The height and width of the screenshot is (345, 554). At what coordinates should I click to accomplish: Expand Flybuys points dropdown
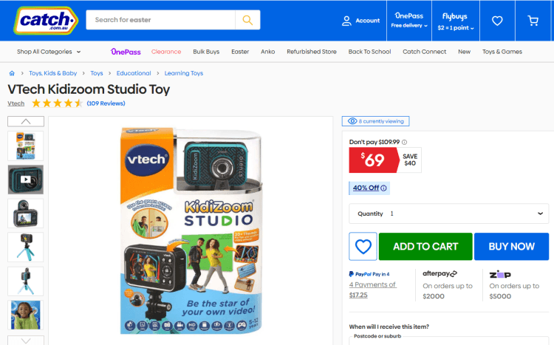coord(456,21)
